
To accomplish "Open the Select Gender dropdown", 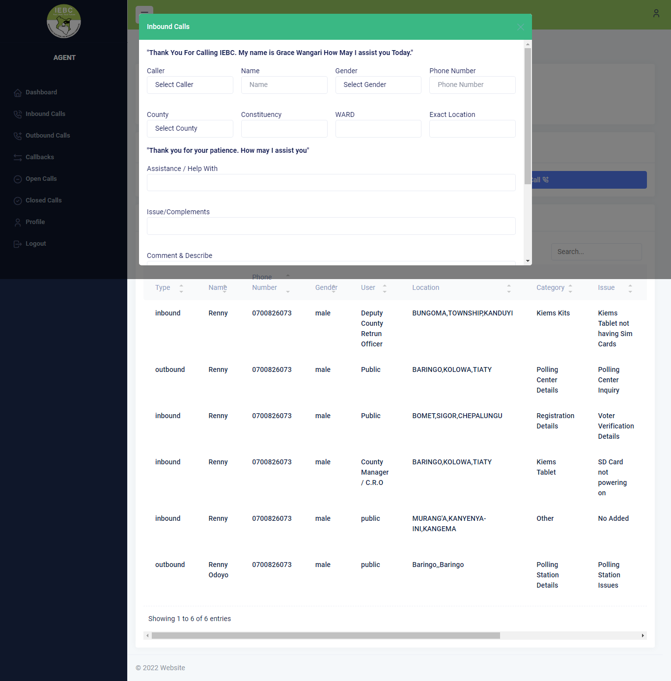I will click(378, 85).
